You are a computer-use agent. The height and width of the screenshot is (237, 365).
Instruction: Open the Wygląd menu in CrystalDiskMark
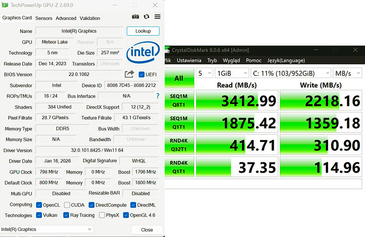(x=231, y=61)
